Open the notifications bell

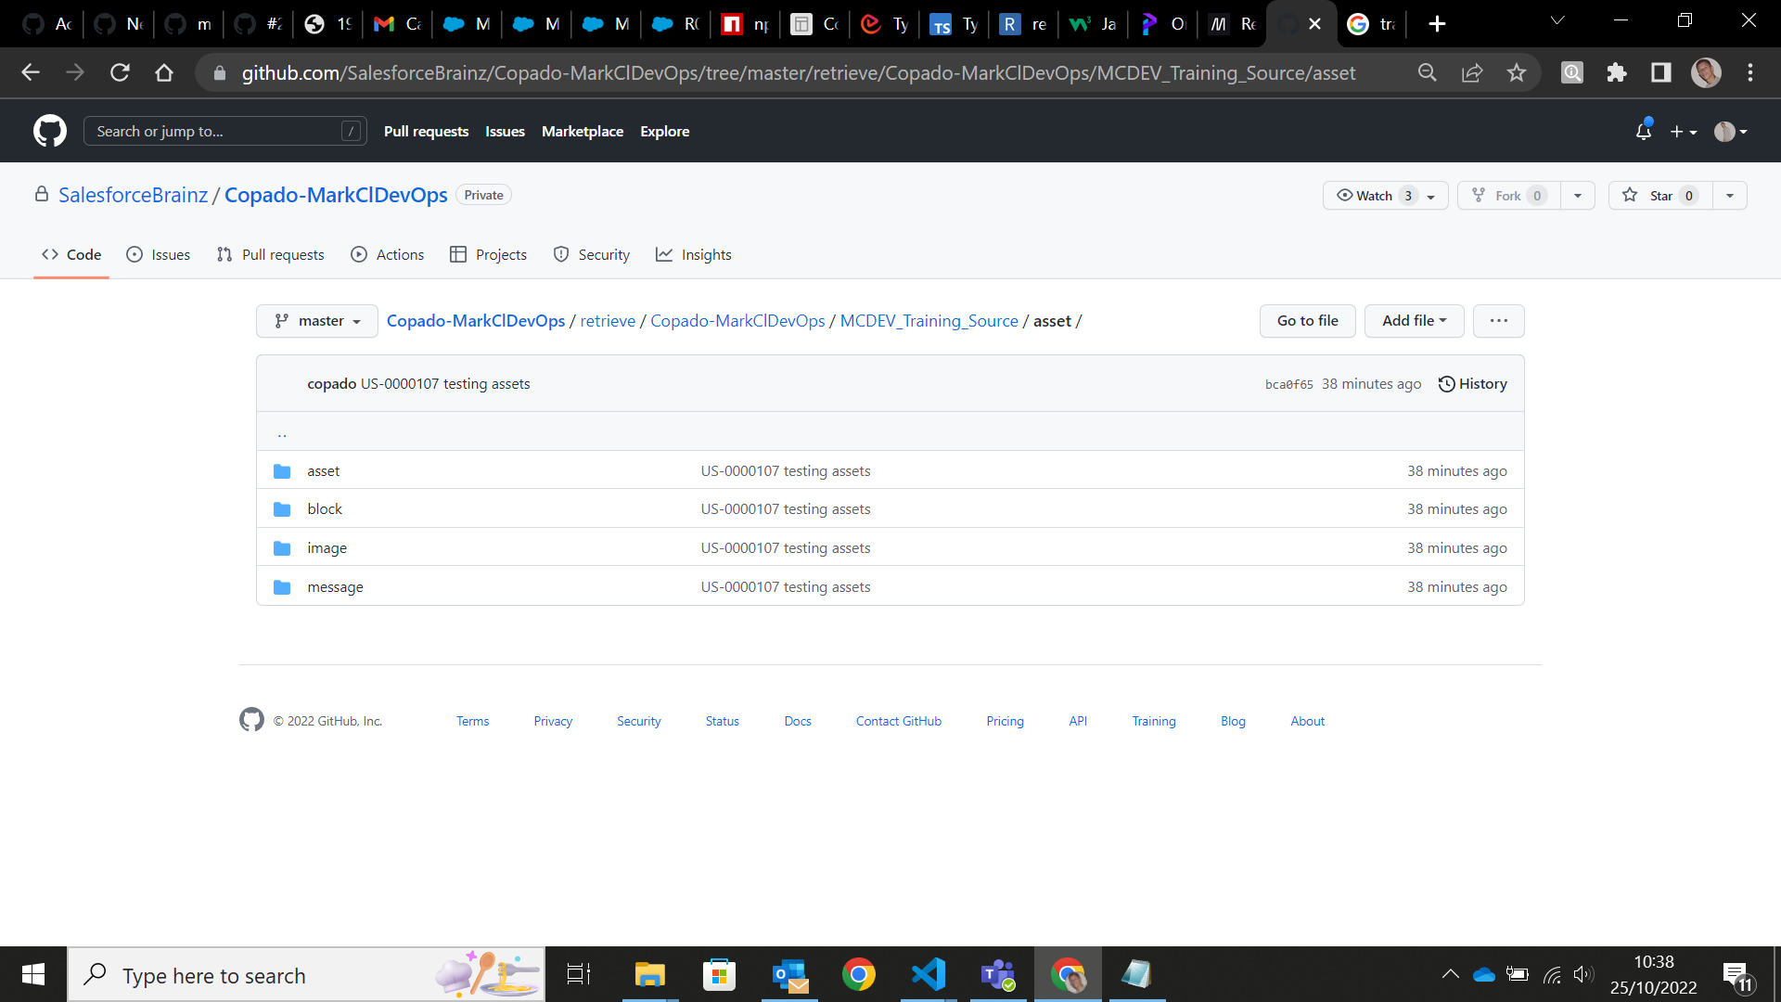tap(1642, 132)
